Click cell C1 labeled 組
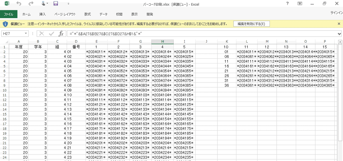 pyautogui.click(x=57, y=47)
